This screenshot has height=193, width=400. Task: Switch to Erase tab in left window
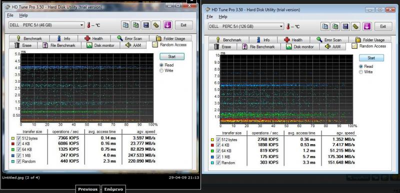pyautogui.click(x=23, y=45)
